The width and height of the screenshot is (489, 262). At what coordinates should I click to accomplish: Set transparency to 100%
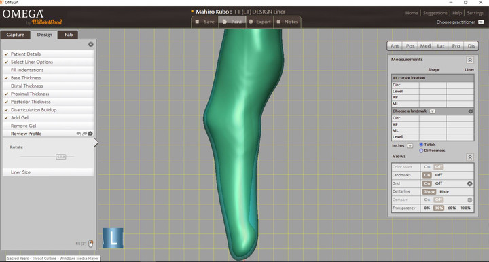465,208
